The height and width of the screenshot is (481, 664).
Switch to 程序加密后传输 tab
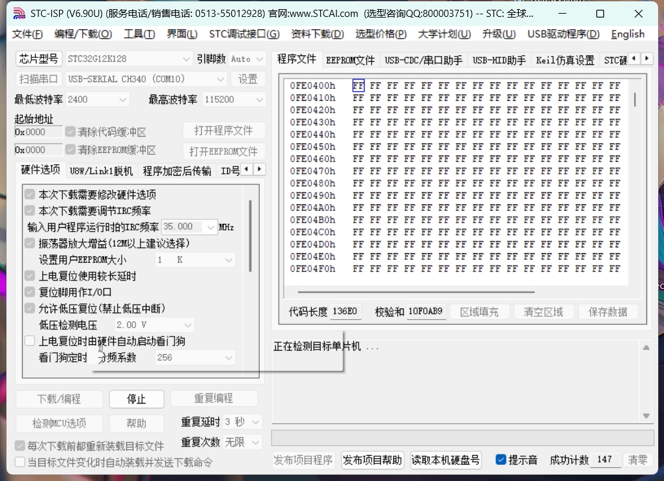click(177, 171)
